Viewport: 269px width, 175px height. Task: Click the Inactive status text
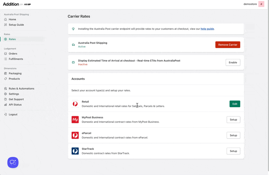pos(83,64)
